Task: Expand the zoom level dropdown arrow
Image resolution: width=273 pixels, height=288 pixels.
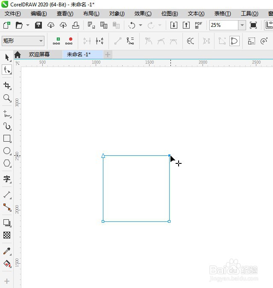Action: click(x=242, y=25)
